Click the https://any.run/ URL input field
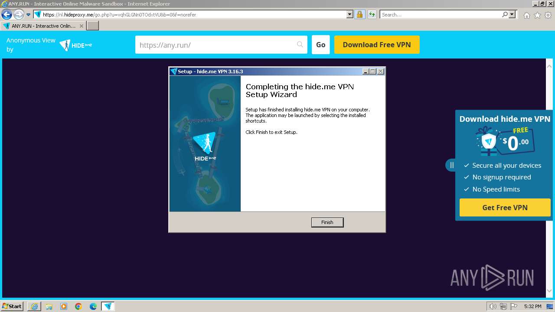This screenshot has width=555, height=312. [x=221, y=45]
